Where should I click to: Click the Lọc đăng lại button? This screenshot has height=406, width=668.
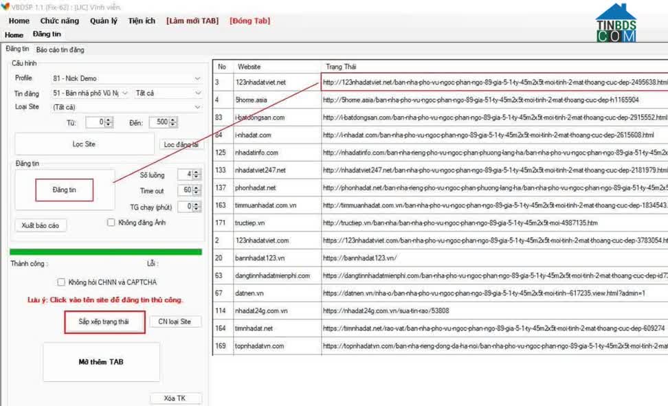tap(181, 144)
